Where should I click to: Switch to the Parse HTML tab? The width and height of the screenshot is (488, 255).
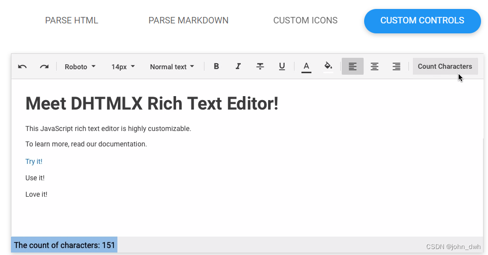72,20
